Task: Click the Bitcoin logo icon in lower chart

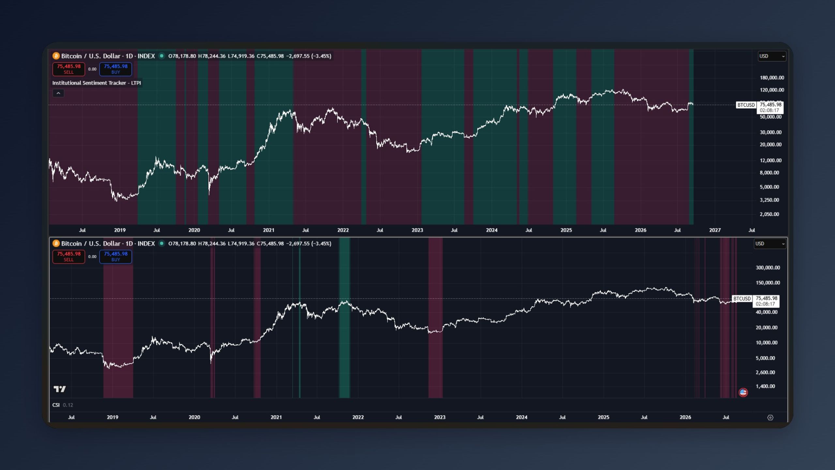Action: [x=56, y=243]
